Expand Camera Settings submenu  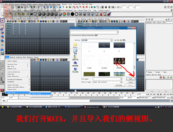click(x=18, y=85)
